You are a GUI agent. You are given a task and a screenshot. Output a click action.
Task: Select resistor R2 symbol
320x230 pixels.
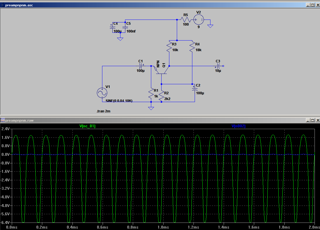161,95
